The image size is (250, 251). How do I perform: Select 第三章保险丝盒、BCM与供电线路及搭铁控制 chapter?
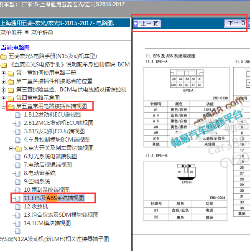pyautogui.click(x=71, y=89)
